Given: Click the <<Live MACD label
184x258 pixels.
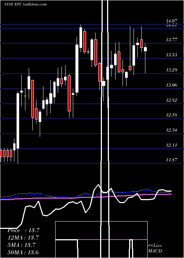Looking at the screenshot, I should [x=155, y=248].
